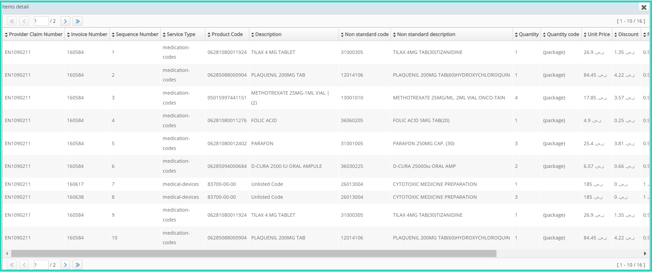Click the horizontal scrollbar thumb
Image resolution: width=652 pixels, height=272 pixels.
pyautogui.click(x=254, y=253)
